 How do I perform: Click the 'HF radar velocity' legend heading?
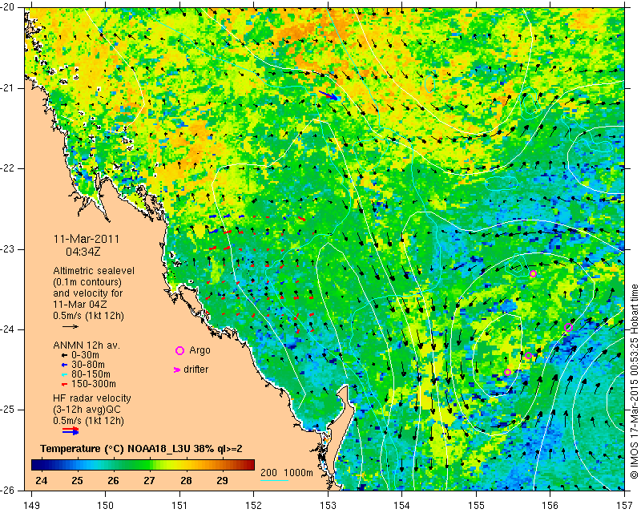pos(92,398)
